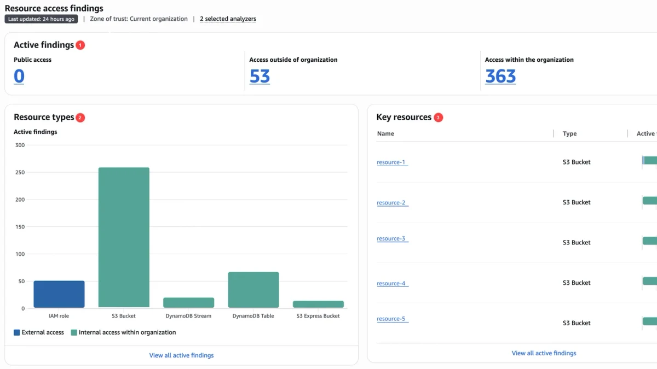The image size is (657, 369).
Task: Open the 53 outside-organization access findings
Action: (260, 76)
